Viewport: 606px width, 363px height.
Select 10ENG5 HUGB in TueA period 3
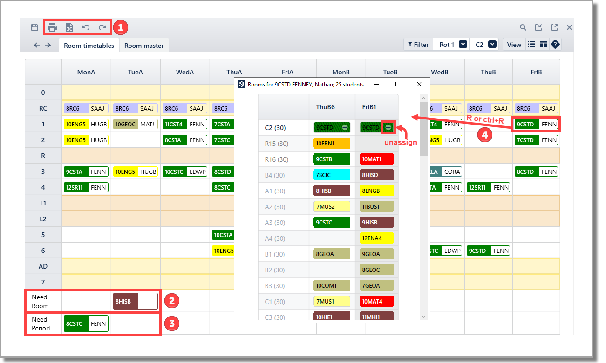[136, 172]
